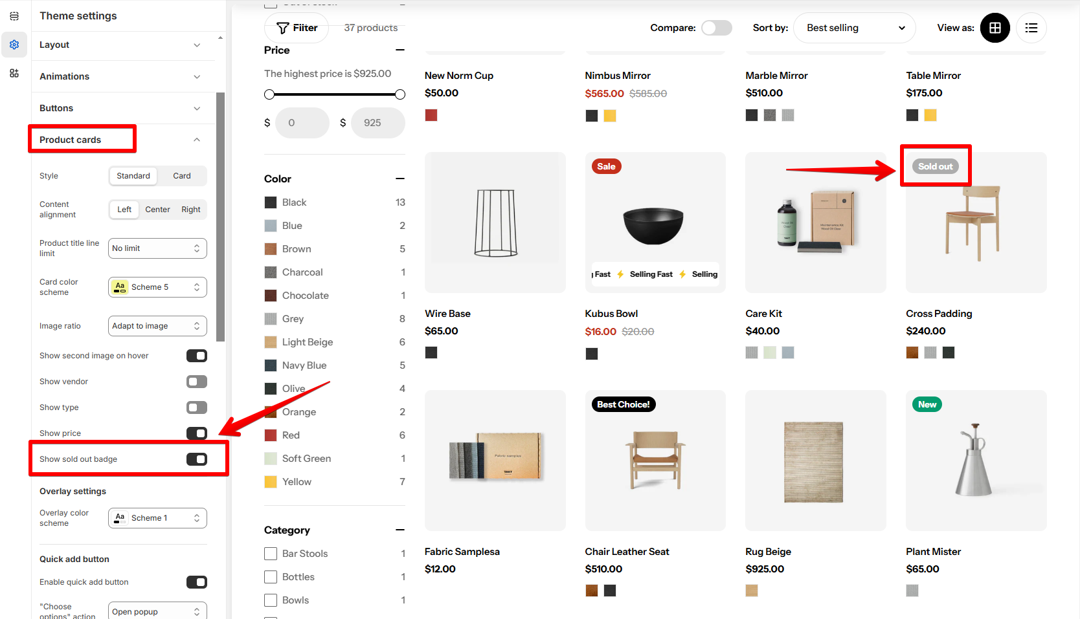Select the Card style option
Viewport: 1080px width, 619px height.
[x=182, y=176]
